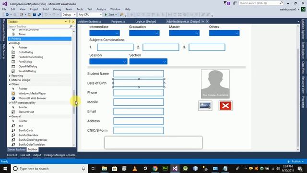Open the Master dropdown on the form
The image size is (307, 173).
(x=184, y=33)
